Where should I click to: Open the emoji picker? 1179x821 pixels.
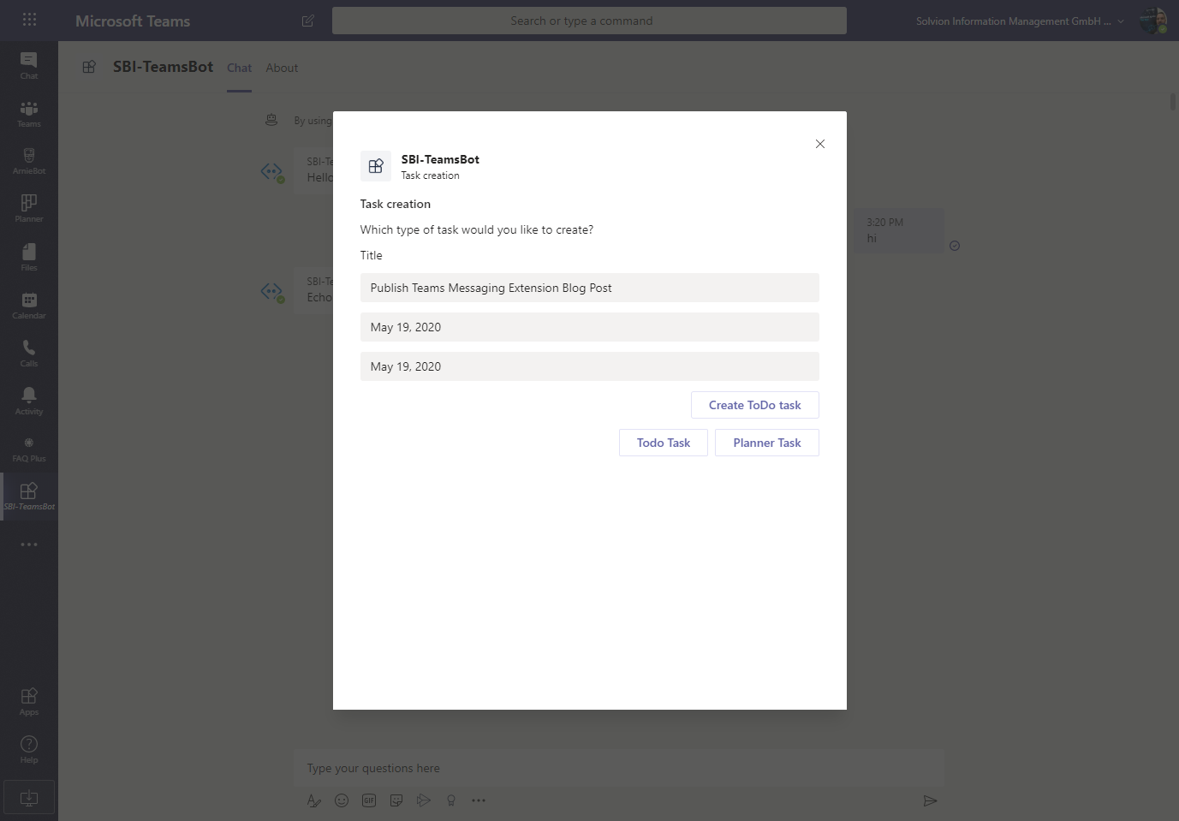tap(342, 800)
